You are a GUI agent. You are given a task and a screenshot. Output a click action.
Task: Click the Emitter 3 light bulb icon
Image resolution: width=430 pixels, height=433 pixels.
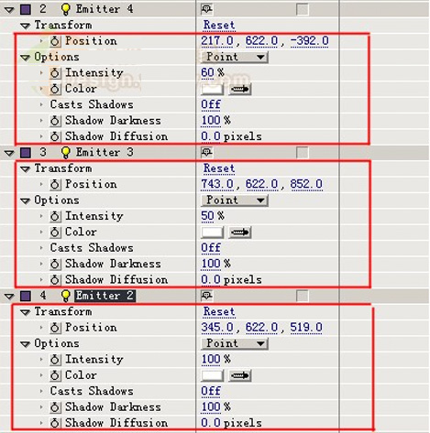click(x=66, y=152)
